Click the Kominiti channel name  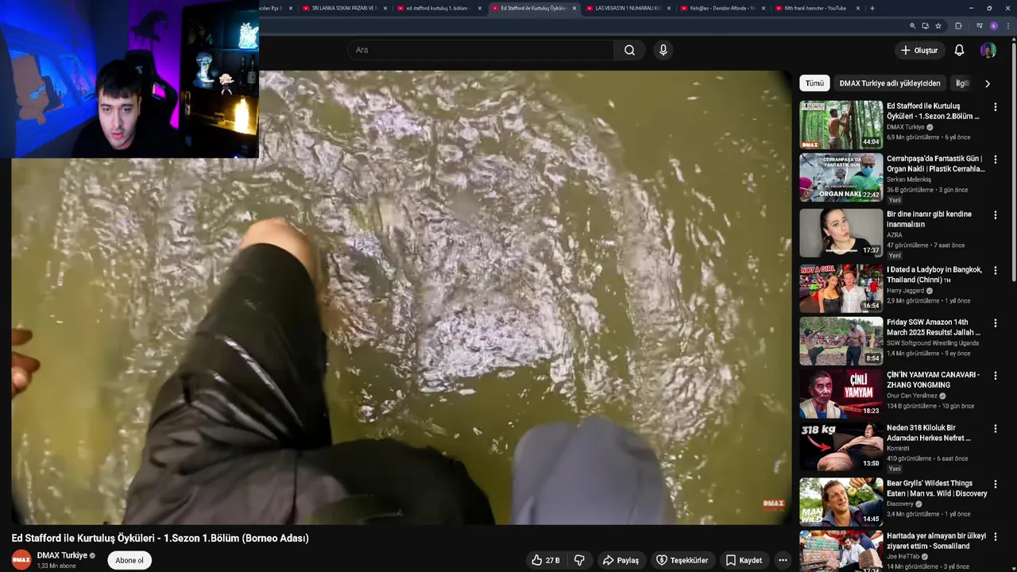click(899, 448)
